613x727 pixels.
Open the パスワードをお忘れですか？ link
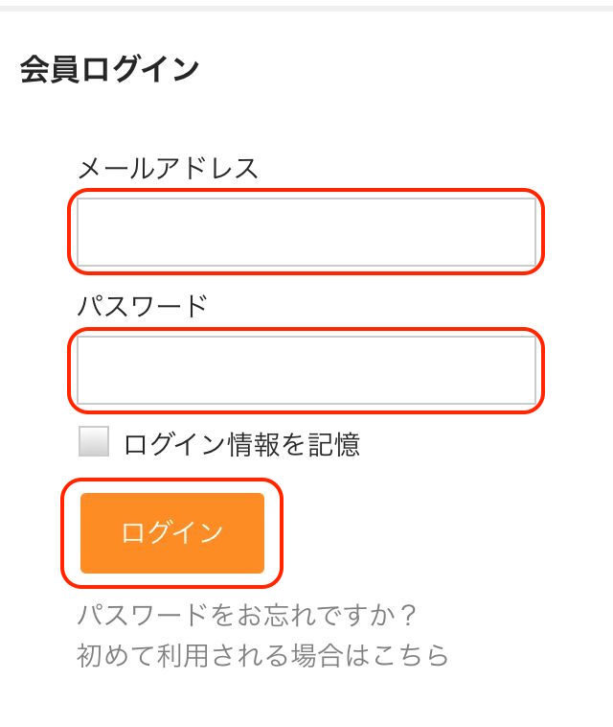[x=248, y=615]
